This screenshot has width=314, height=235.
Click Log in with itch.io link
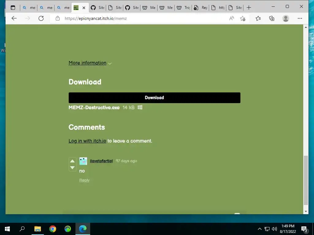coord(87,141)
